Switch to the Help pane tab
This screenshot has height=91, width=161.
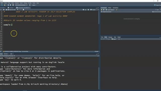click(x=115, y=37)
